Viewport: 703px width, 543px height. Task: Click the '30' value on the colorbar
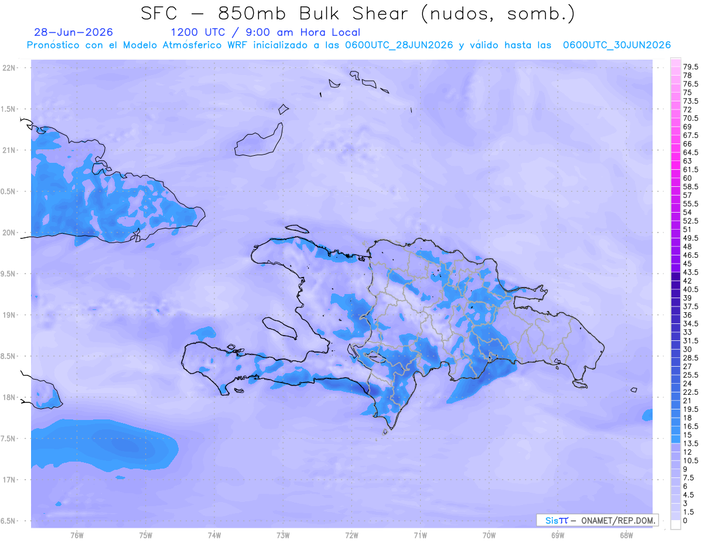pyautogui.click(x=687, y=349)
